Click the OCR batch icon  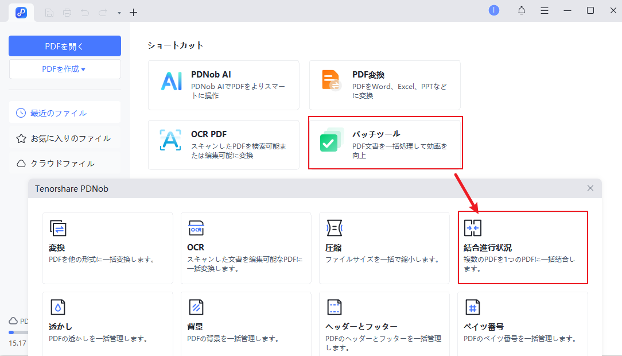pos(196,228)
